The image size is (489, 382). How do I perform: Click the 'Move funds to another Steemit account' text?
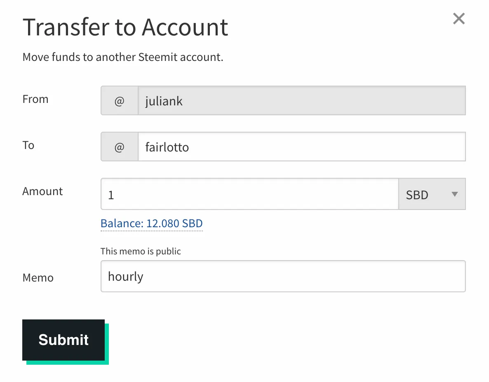coord(122,57)
